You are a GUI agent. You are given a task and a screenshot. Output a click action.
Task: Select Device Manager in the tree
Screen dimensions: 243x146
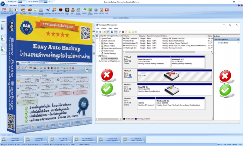click(110, 53)
